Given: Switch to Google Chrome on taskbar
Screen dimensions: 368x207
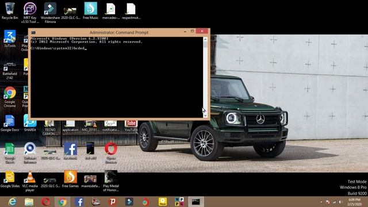Looking at the screenshot, I should 63,202.
